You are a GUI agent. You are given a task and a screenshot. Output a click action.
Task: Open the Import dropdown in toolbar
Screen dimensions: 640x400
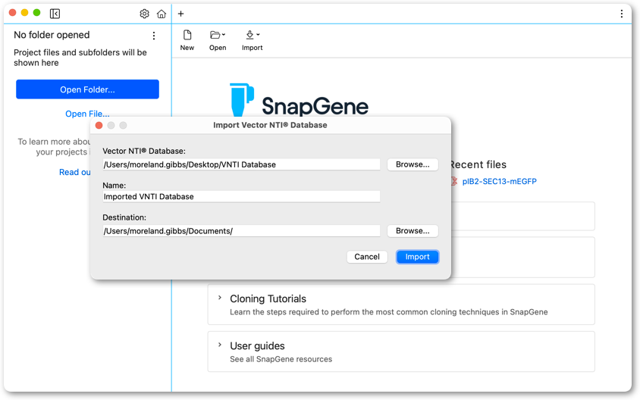point(253,40)
